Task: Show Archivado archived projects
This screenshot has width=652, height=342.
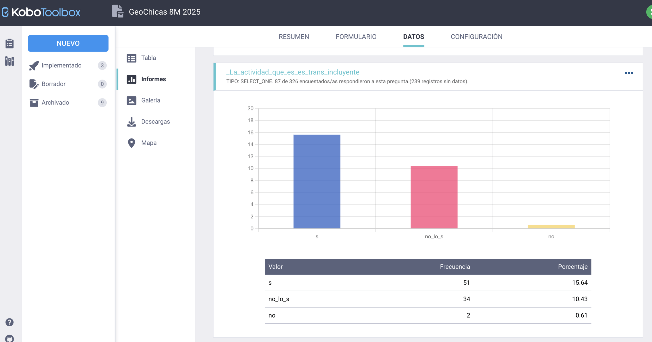Action: [55, 102]
